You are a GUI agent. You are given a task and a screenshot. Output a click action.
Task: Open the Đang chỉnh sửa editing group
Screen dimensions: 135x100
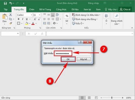coord(117,19)
